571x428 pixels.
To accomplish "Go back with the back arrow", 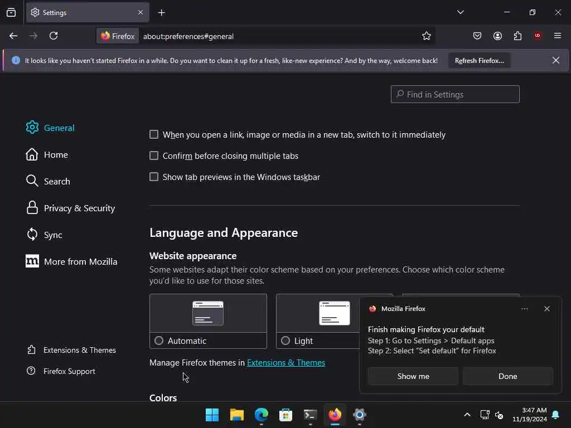I will (13, 36).
